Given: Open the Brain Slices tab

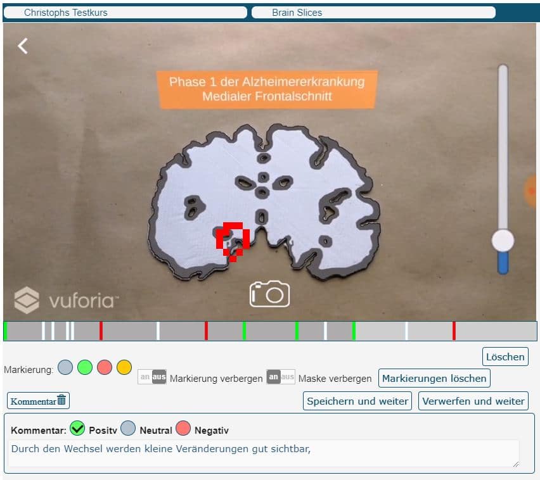Looking at the screenshot, I should pos(374,13).
